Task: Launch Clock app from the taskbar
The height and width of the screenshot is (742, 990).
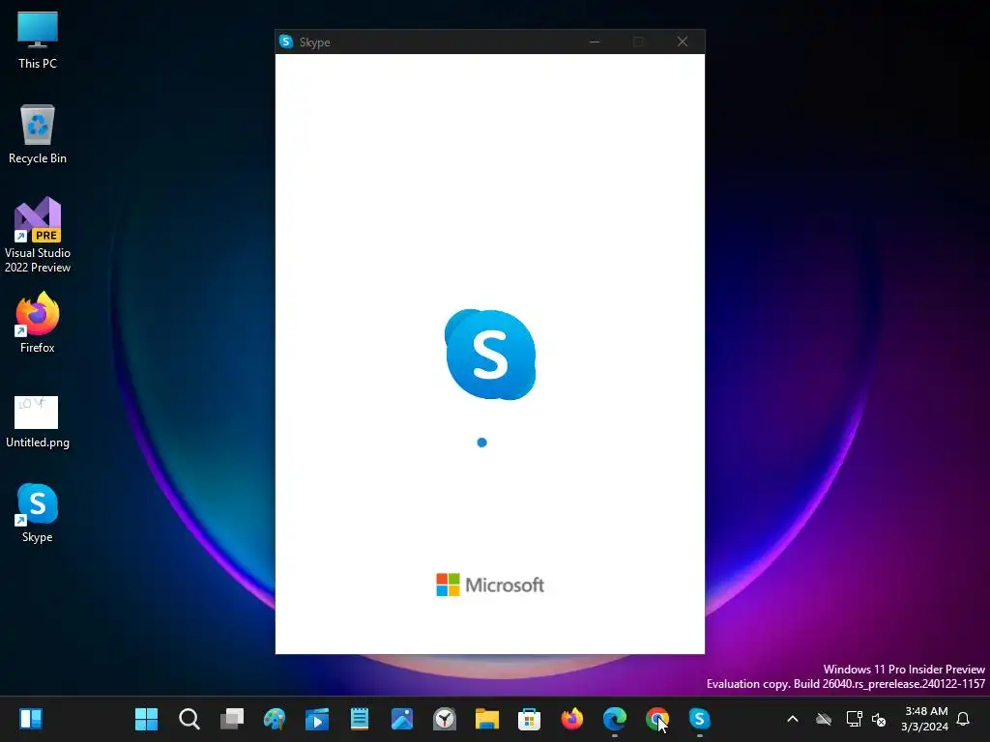Action: (x=445, y=719)
